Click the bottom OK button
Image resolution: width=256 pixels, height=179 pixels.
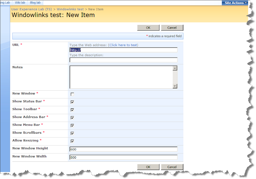point(148,167)
